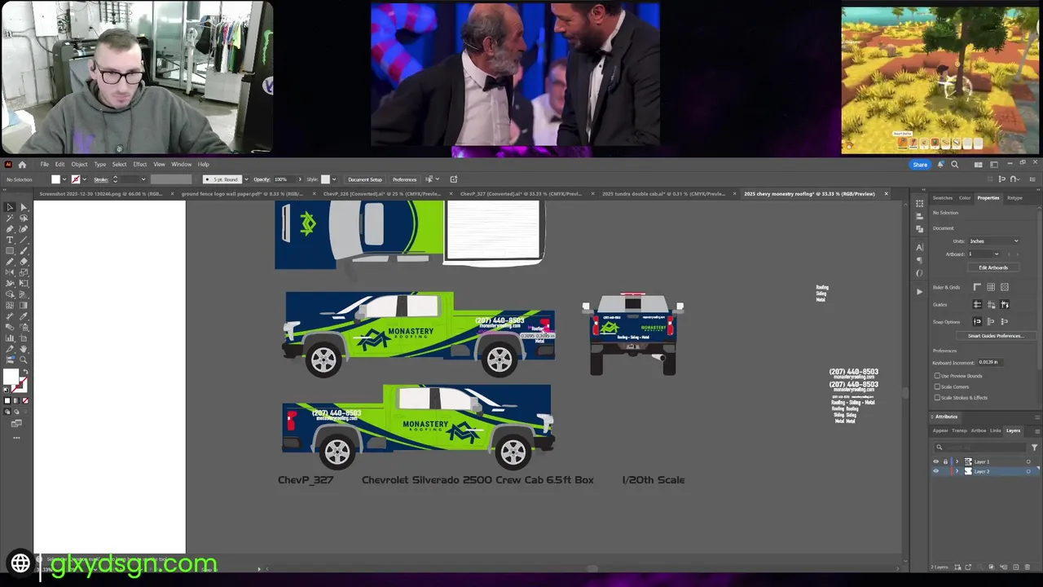Viewport: 1043px width, 587px height.
Task: Open the Window menu
Action: 181,165
